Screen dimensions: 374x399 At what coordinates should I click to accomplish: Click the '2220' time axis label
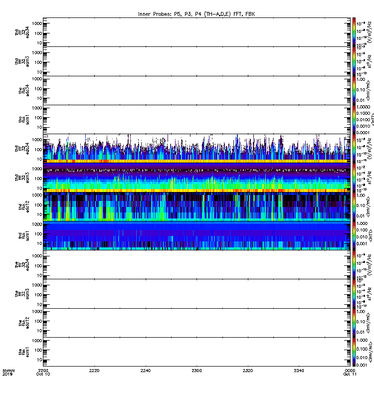click(94, 371)
